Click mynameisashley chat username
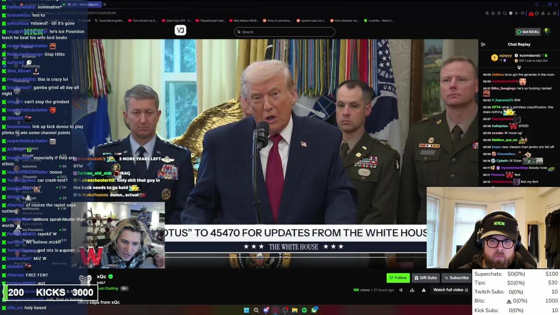The width and height of the screenshot is (560, 315). (x=514, y=168)
